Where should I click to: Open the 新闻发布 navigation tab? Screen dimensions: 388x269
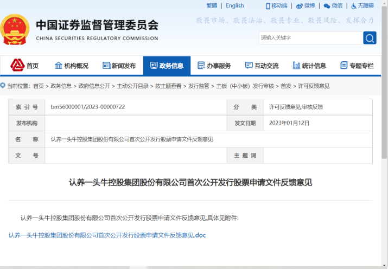tap(119, 66)
